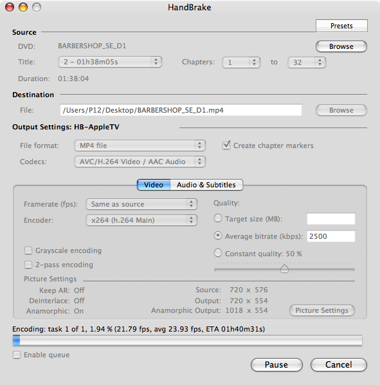The width and height of the screenshot is (380, 385).
Task: Toggle Enable queue checkbox
Action: pos(17,355)
